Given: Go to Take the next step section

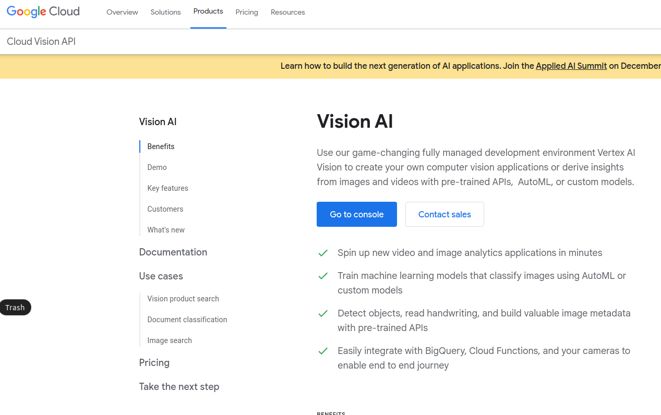Looking at the screenshot, I should tap(179, 387).
